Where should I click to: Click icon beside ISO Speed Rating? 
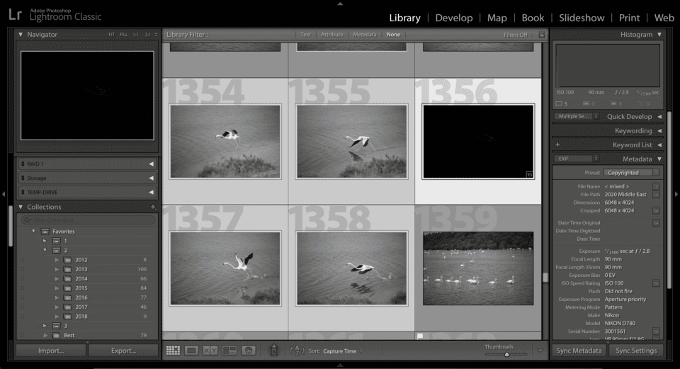click(656, 283)
